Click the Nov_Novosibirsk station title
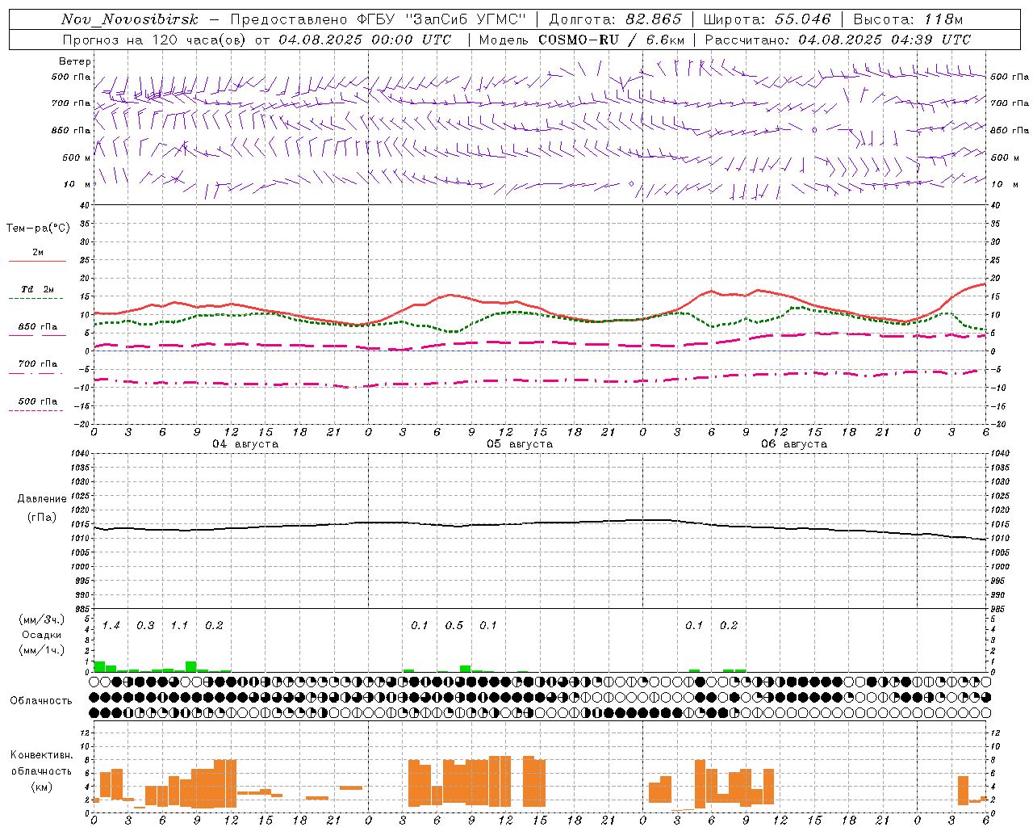This screenshot has height=827, width=1033. click(130, 19)
